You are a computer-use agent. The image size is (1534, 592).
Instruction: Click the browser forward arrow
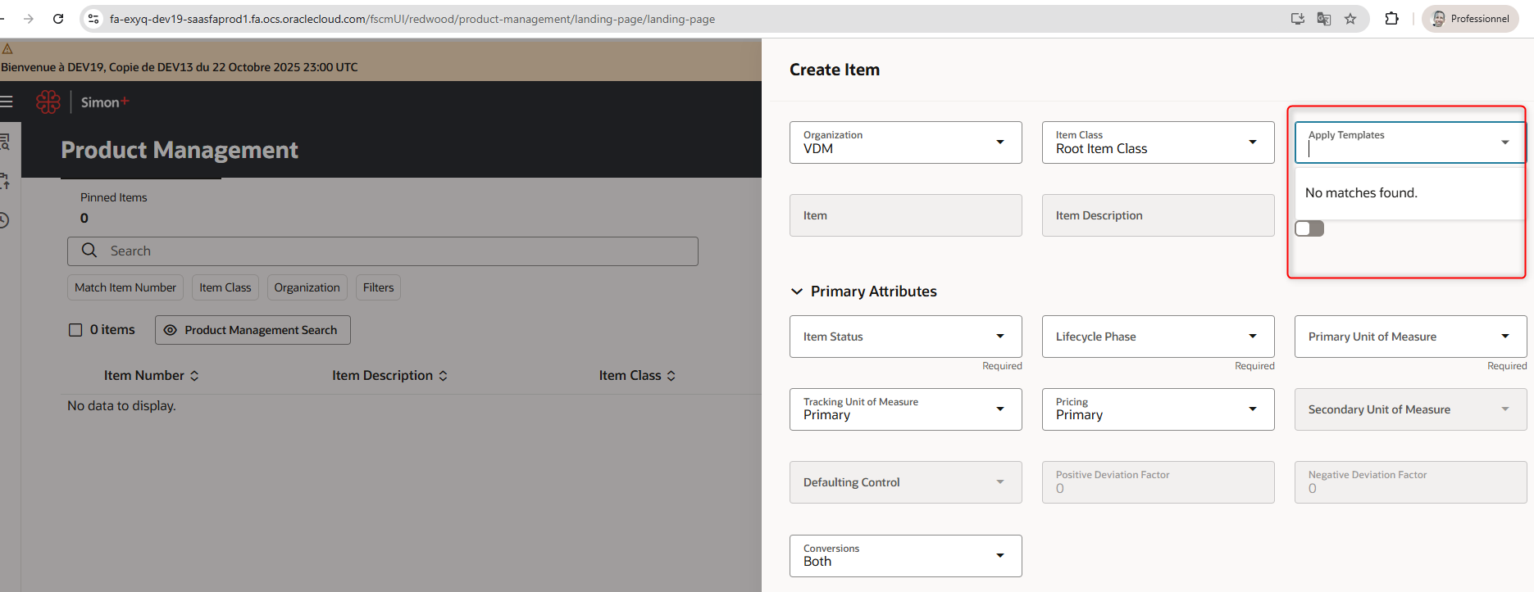pos(29,19)
